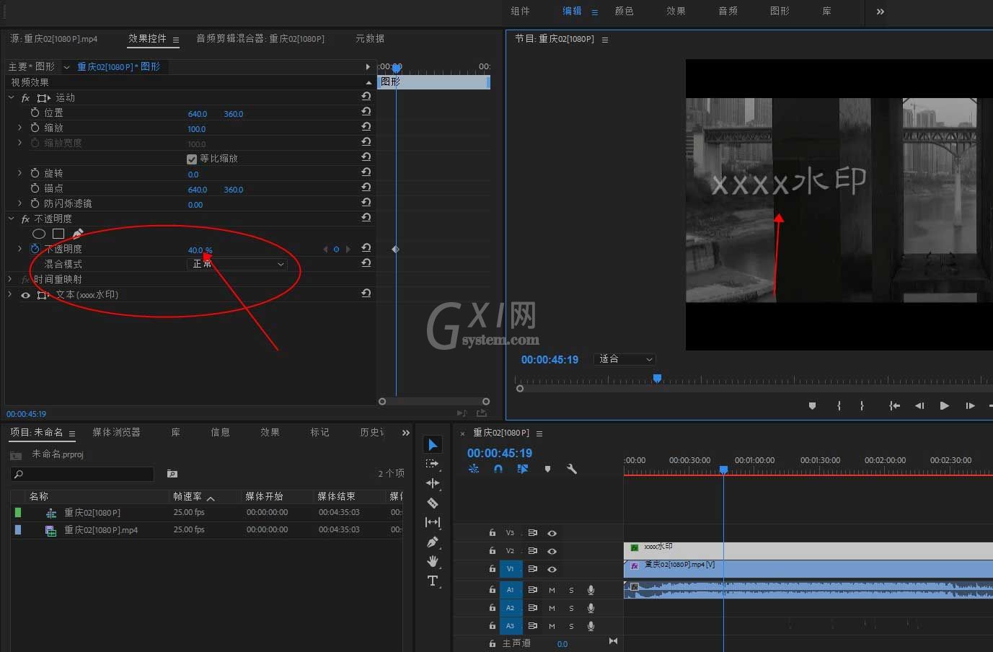Open the Media Browser tab
Image resolution: width=993 pixels, height=652 pixels.
coord(116,432)
